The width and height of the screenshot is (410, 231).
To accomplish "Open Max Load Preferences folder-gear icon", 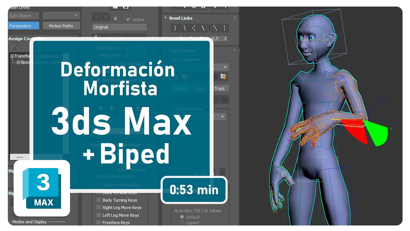I will [x=224, y=77].
